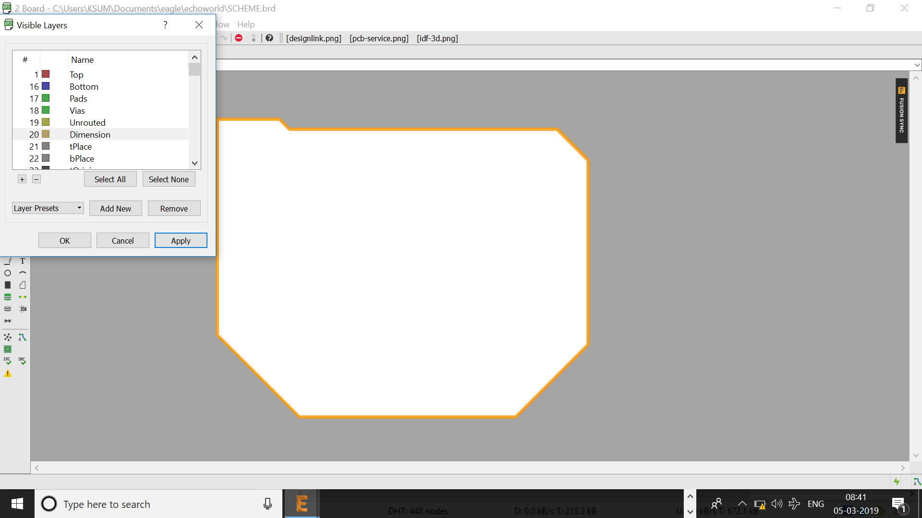Expand the command line history dropdown
922x518 pixels.
pos(917,65)
